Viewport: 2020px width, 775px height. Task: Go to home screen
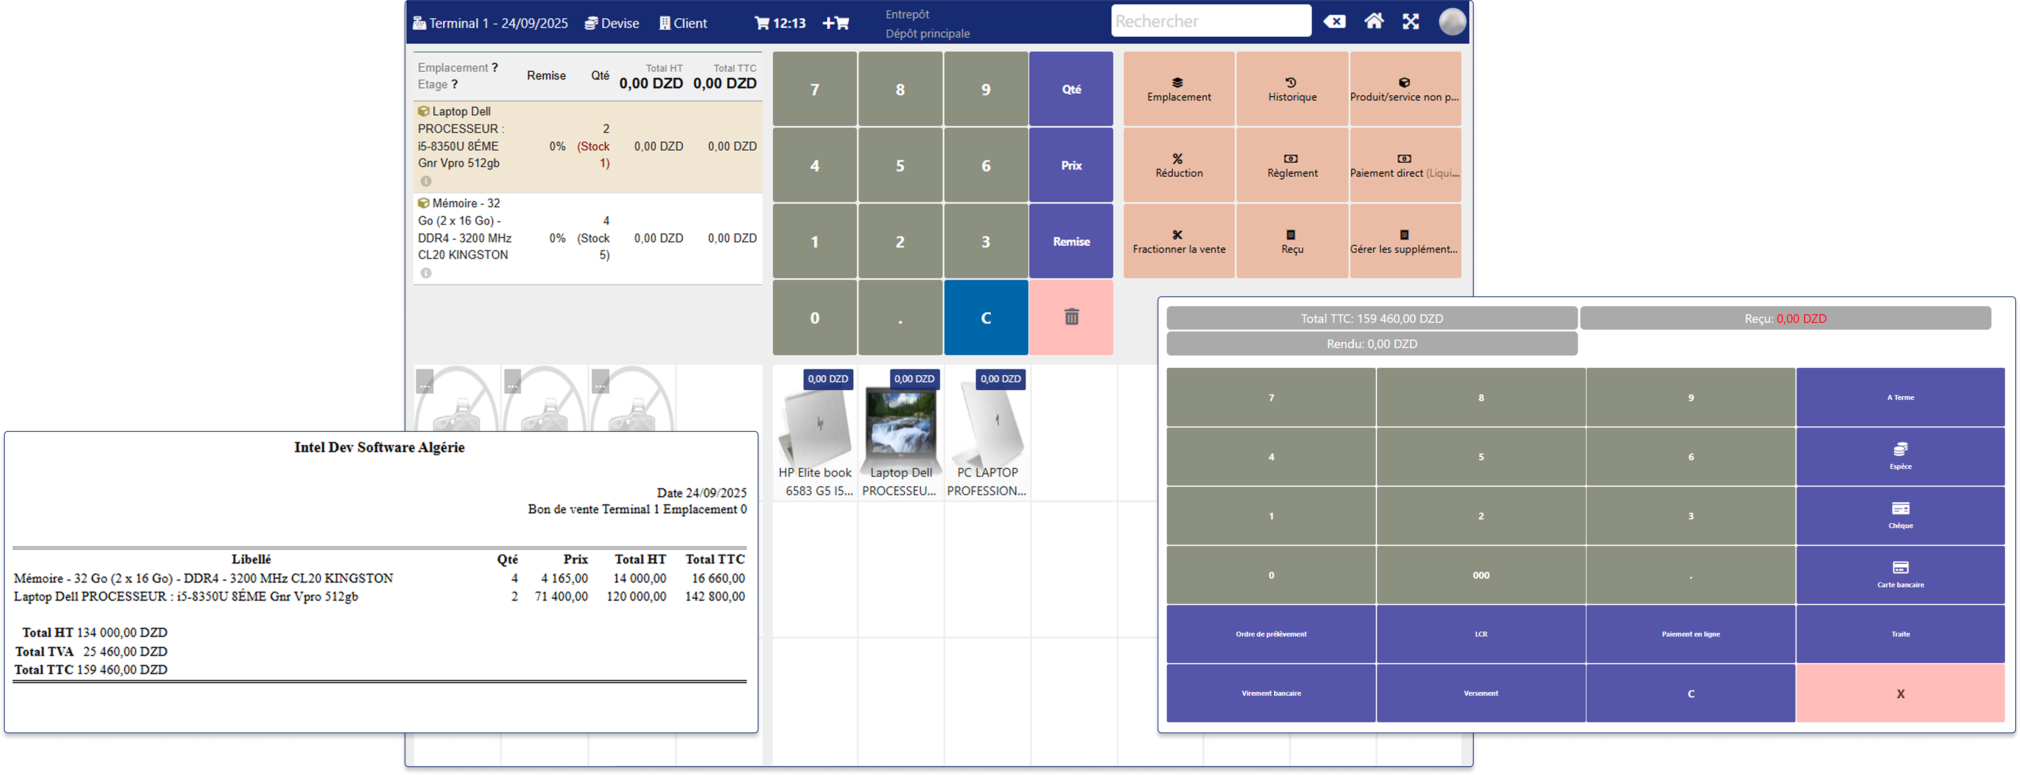tap(1374, 22)
